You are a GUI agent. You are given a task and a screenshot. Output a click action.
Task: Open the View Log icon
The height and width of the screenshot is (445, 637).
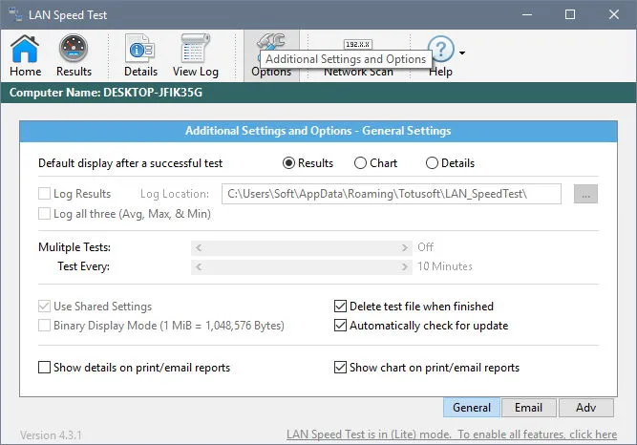pyautogui.click(x=195, y=49)
